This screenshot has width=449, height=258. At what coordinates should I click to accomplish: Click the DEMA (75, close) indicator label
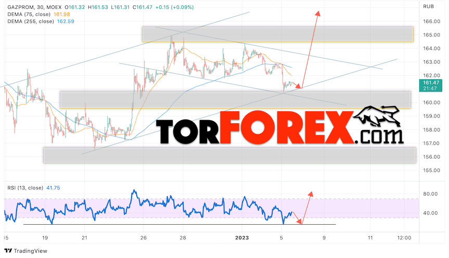(x=29, y=15)
